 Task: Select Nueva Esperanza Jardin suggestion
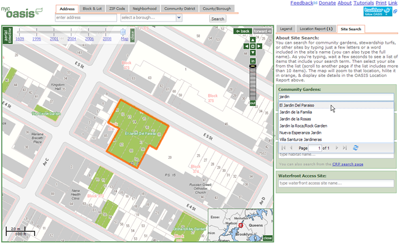pyautogui.click(x=336, y=133)
